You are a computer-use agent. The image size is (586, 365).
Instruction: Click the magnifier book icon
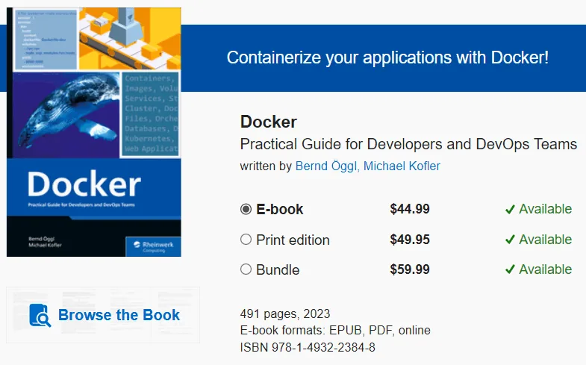point(40,315)
